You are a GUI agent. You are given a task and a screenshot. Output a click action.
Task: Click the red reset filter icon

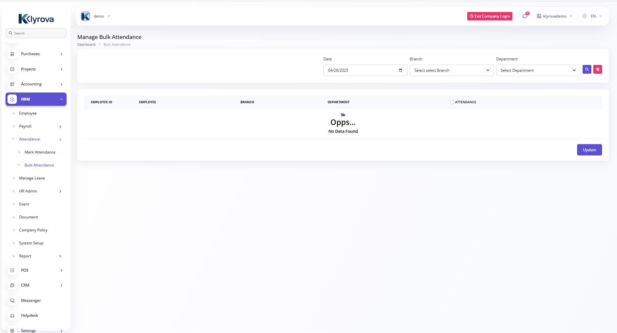click(x=598, y=69)
